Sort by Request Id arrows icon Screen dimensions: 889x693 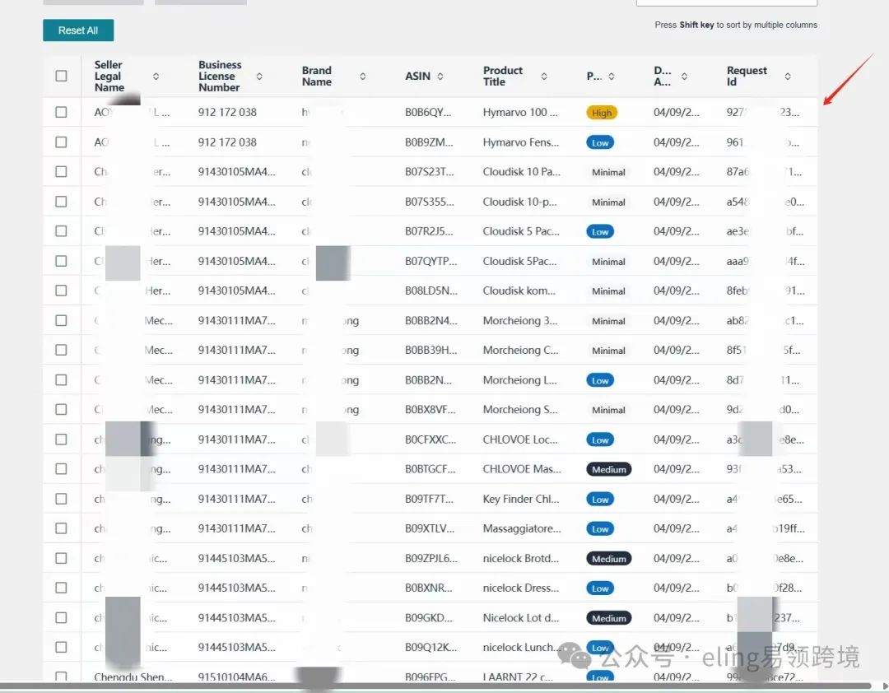point(788,77)
